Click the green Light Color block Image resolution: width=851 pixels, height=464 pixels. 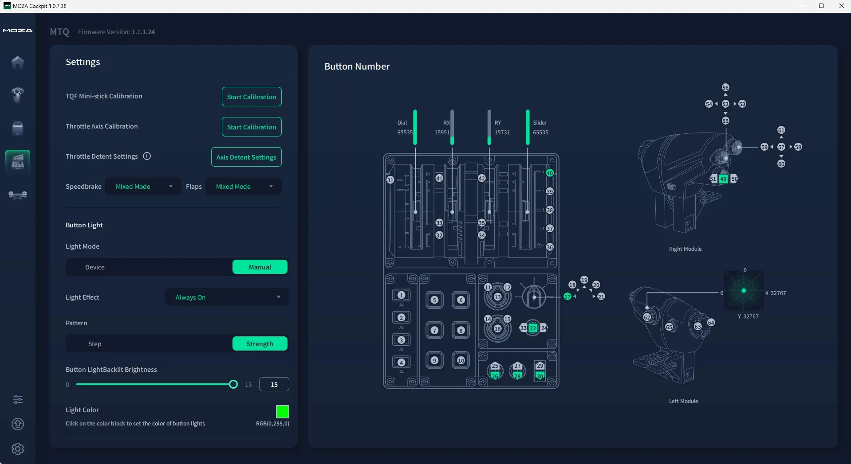tap(283, 412)
